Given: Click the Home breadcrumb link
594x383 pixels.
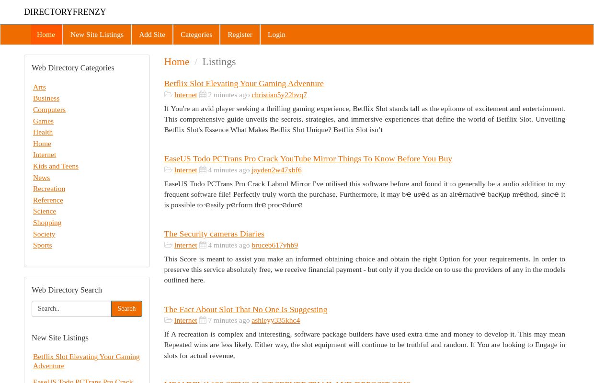Looking at the screenshot, I should coord(177,62).
